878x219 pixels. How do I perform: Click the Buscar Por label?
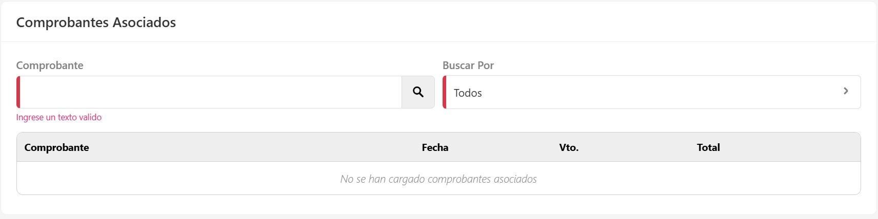tap(468, 65)
